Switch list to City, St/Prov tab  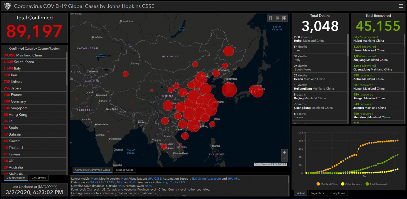click(39, 178)
